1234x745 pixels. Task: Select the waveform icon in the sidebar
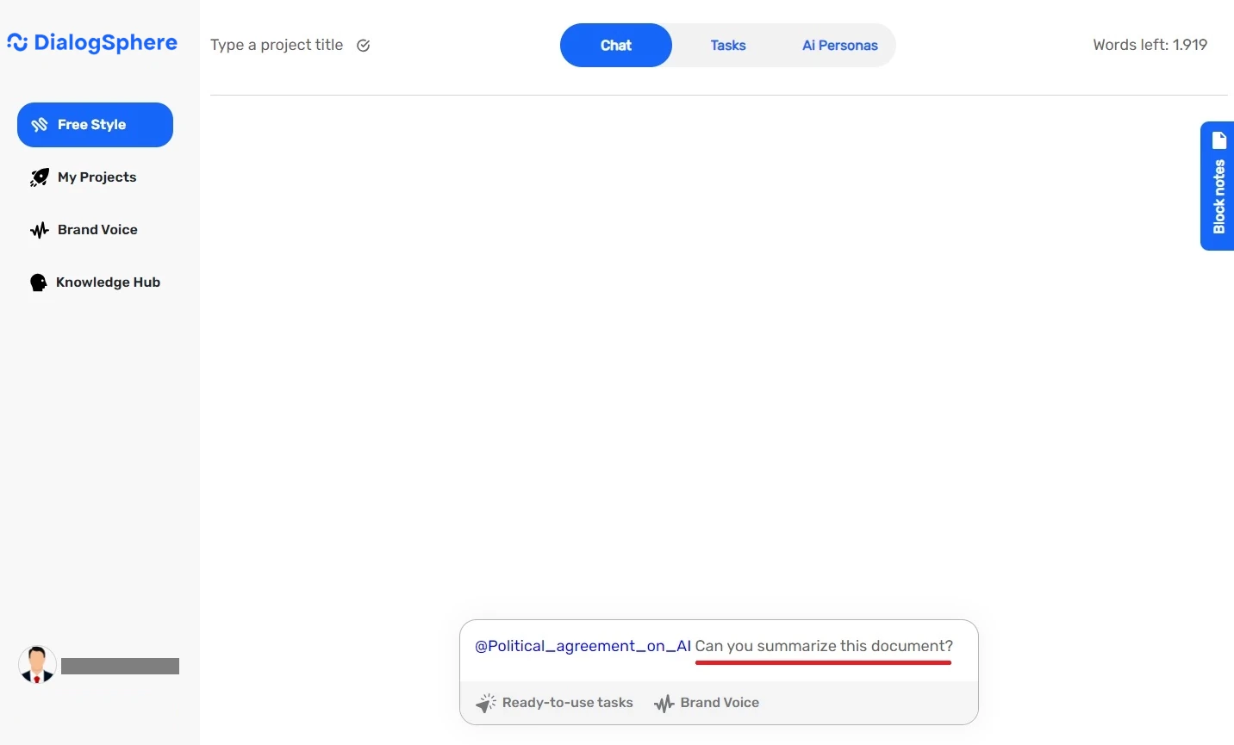pyautogui.click(x=39, y=230)
